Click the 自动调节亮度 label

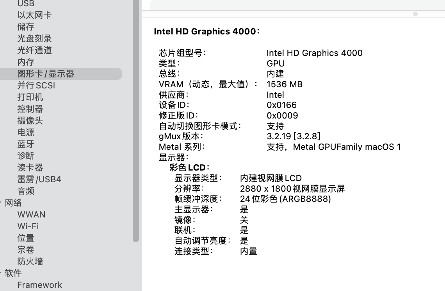(x=202, y=241)
